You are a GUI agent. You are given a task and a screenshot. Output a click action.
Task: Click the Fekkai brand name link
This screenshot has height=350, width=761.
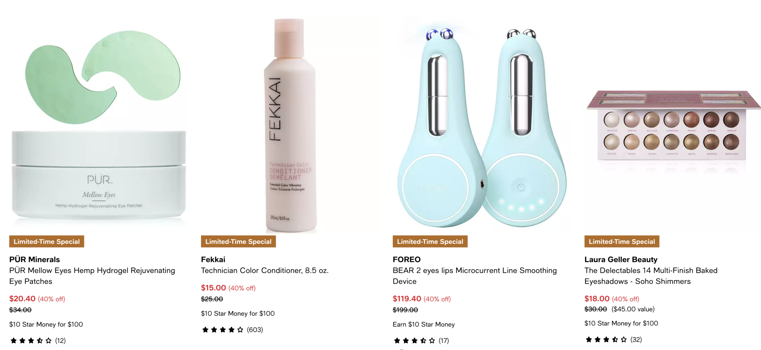click(x=213, y=259)
